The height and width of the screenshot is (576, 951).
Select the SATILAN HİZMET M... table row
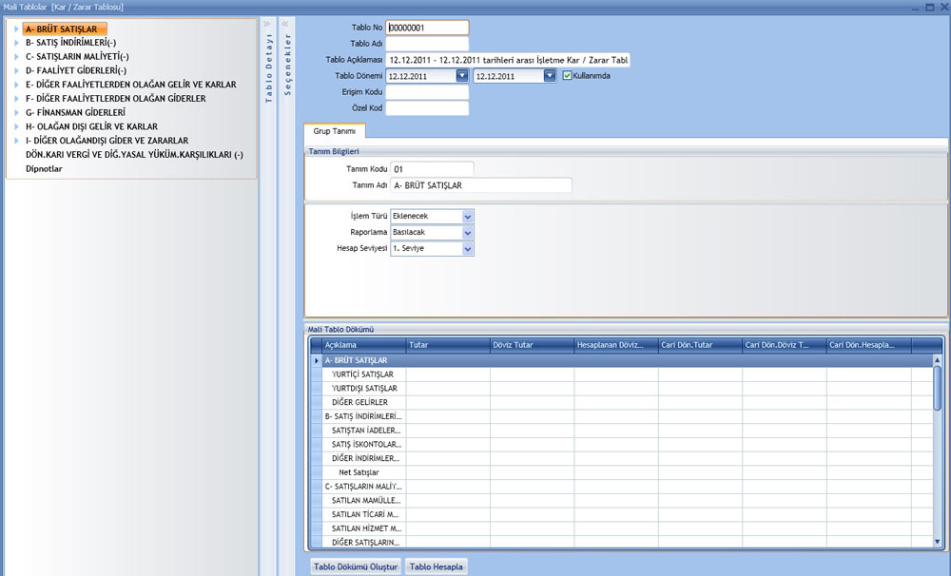click(622, 528)
